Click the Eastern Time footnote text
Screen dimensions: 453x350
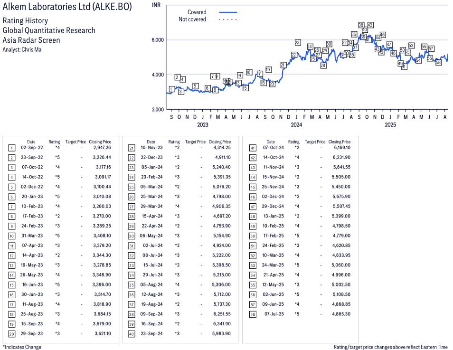coord(391,347)
